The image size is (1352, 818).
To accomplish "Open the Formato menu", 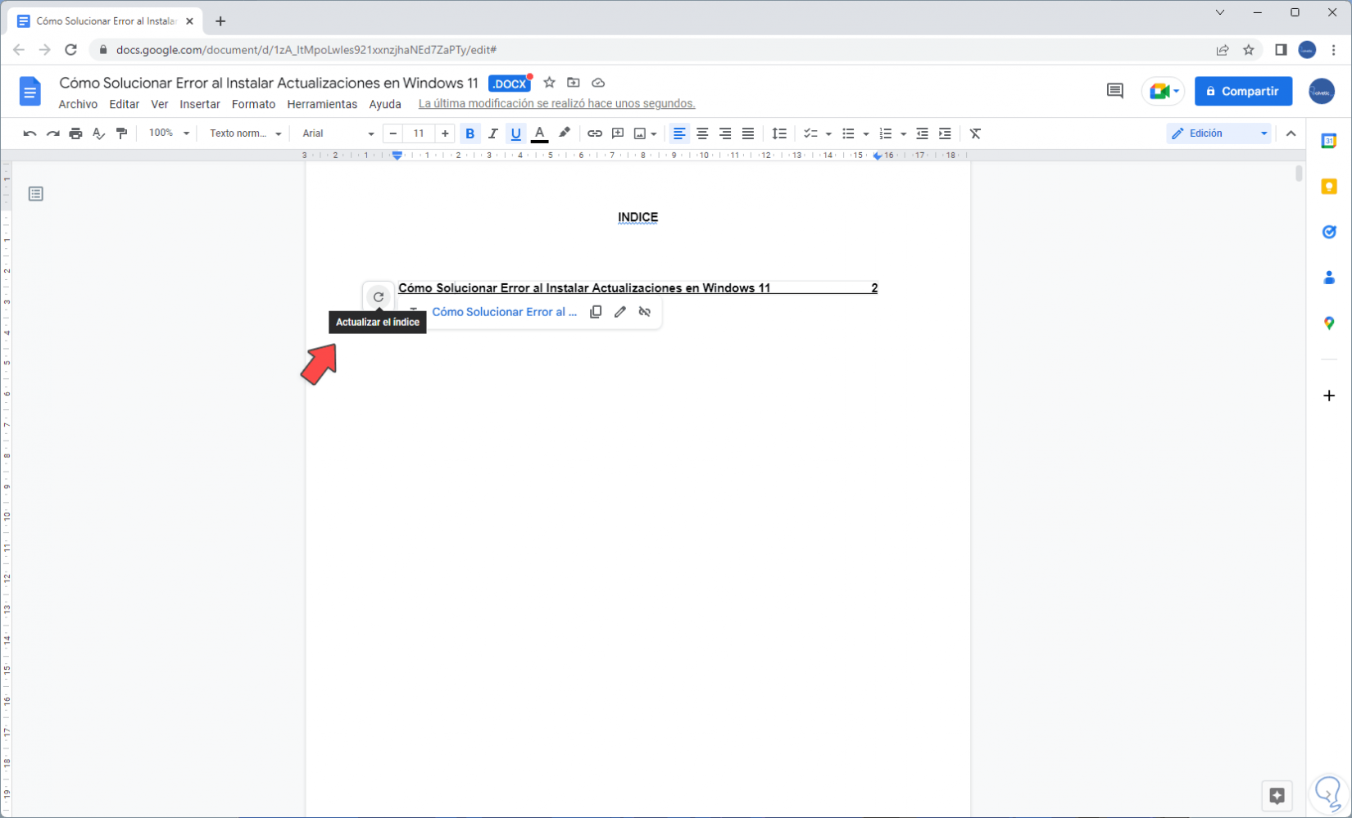I will click(x=253, y=104).
